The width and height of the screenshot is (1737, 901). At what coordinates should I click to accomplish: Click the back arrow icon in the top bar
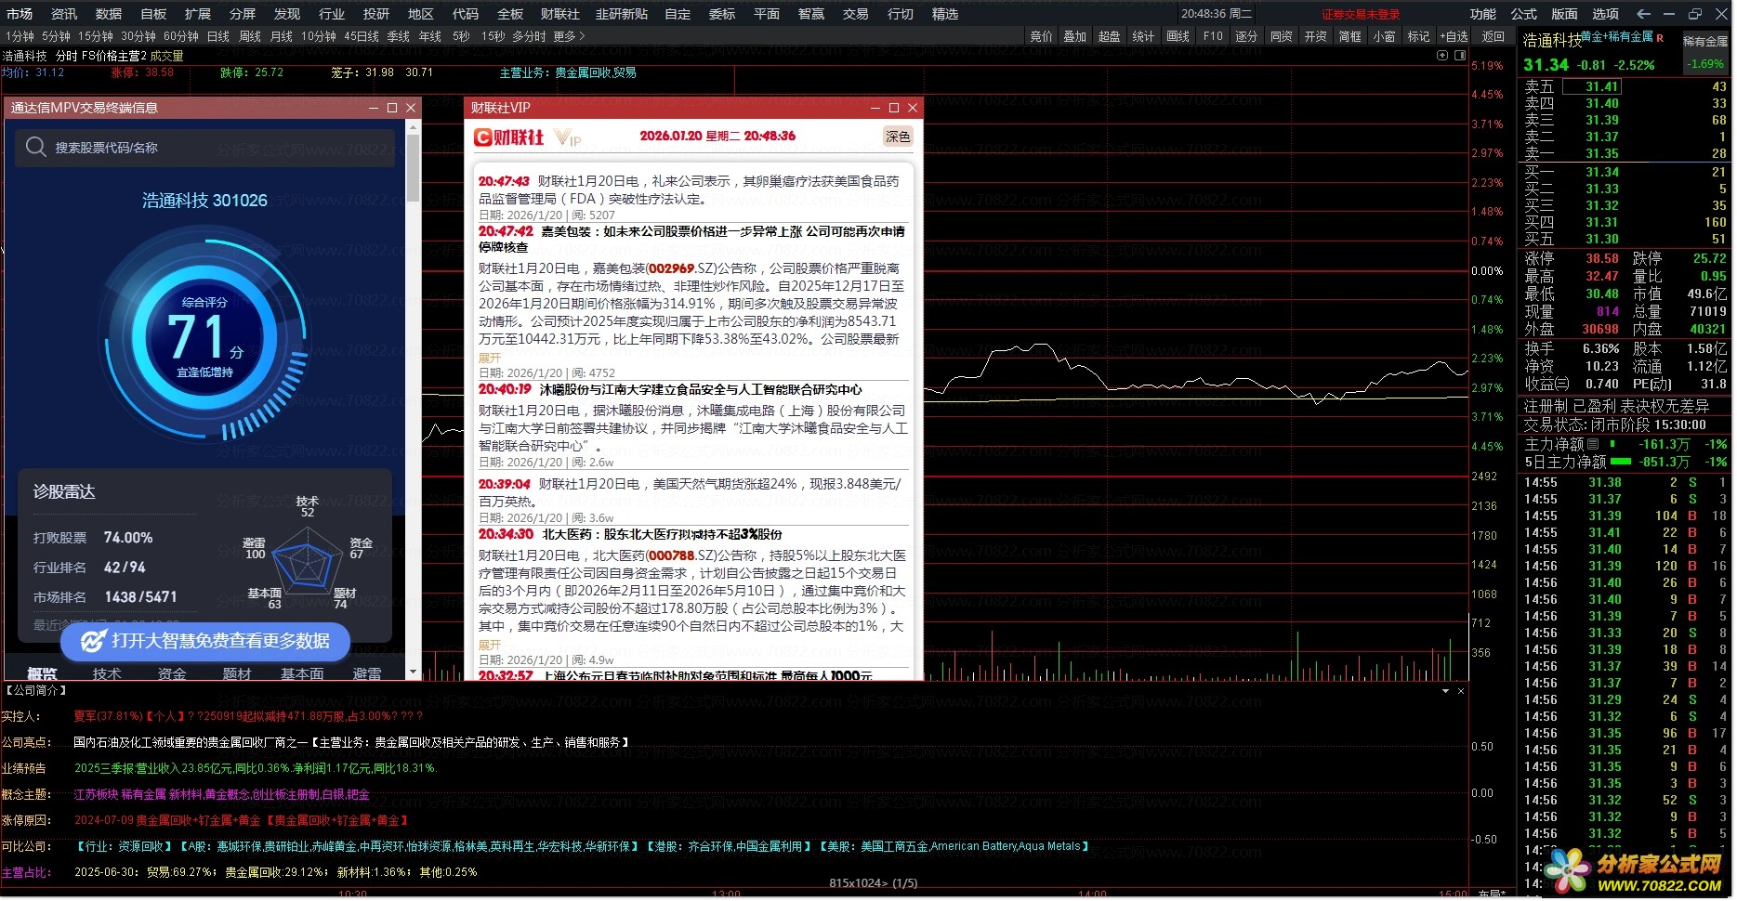point(1643,14)
